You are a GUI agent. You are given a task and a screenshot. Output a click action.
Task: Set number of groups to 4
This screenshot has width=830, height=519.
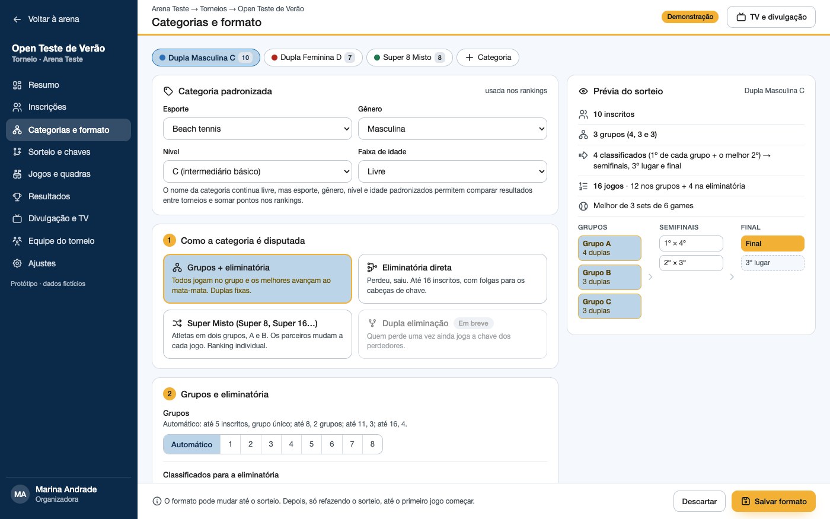tap(291, 444)
